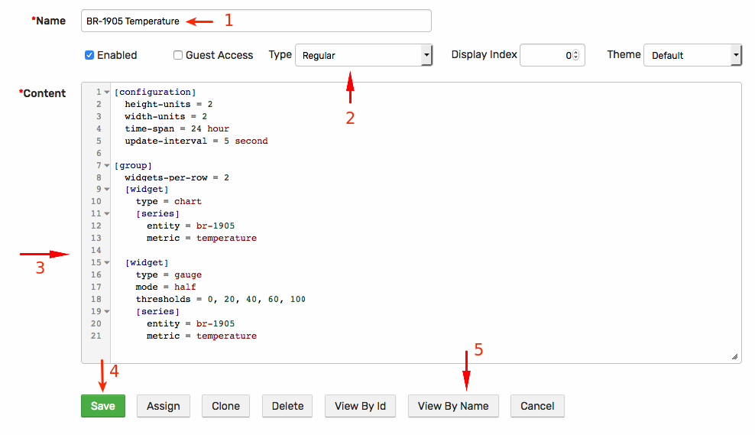Click the Display Index stepper arrows
The height and width of the screenshot is (435, 755).
tap(576, 55)
